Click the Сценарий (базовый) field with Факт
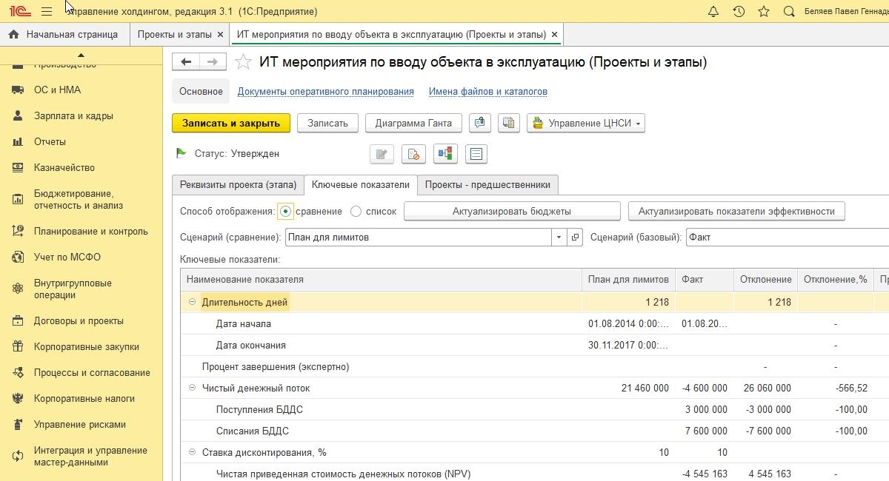 [787, 238]
